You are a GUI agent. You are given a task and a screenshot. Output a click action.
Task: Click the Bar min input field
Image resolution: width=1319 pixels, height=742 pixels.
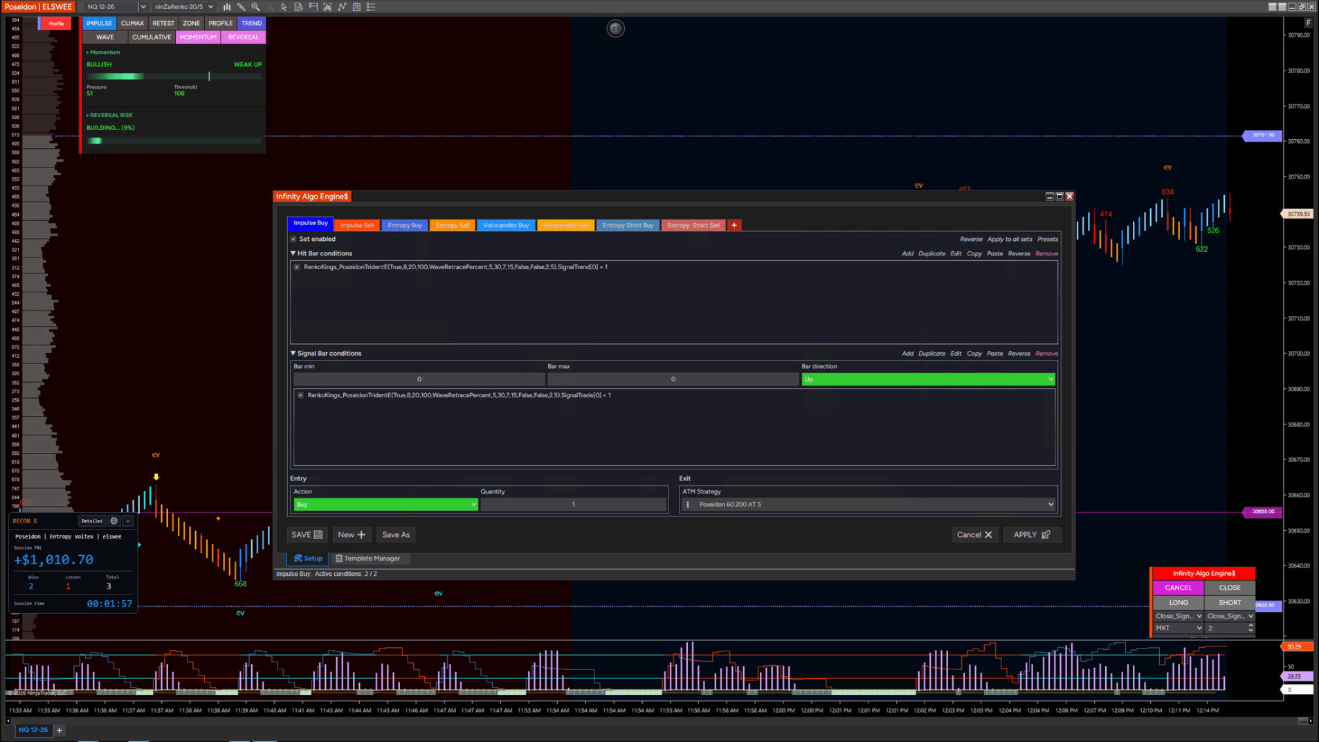pos(419,379)
